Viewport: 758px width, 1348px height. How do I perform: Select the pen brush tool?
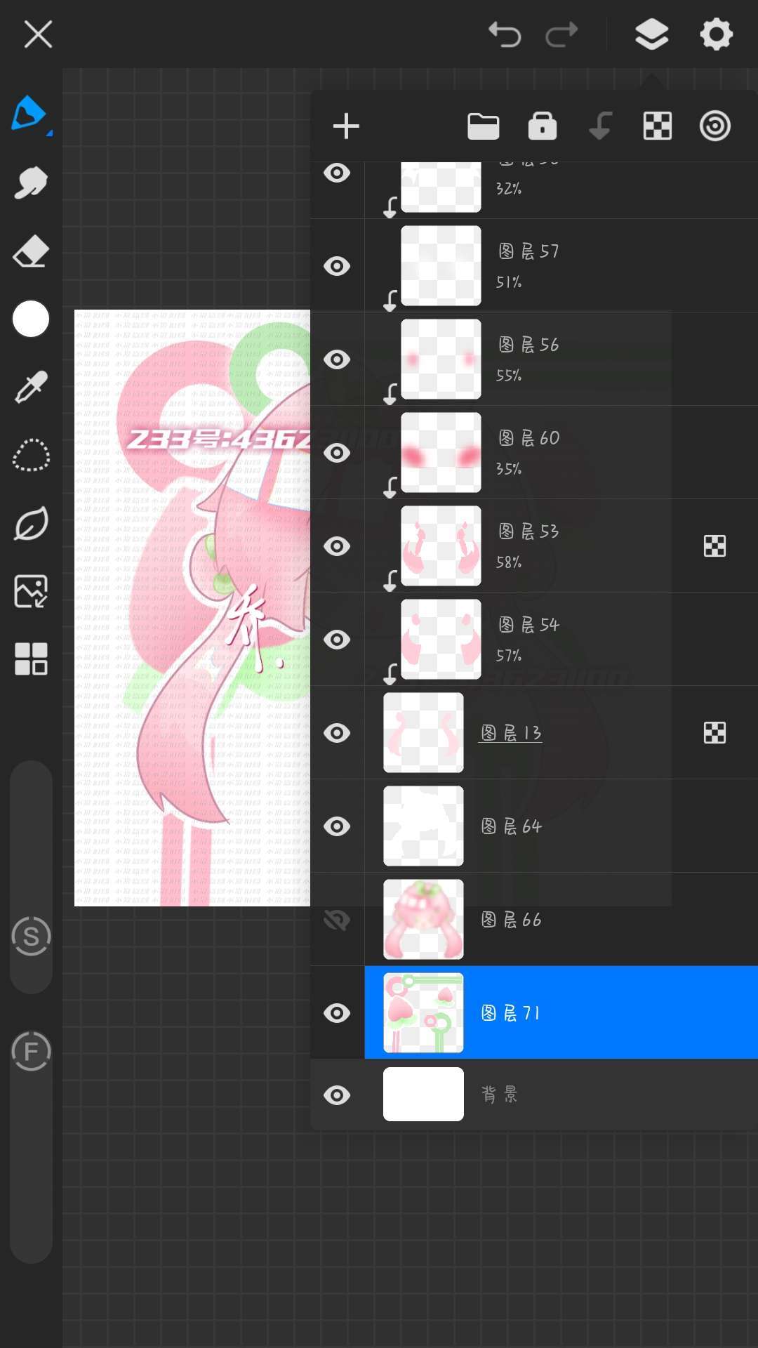[x=29, y=114]
